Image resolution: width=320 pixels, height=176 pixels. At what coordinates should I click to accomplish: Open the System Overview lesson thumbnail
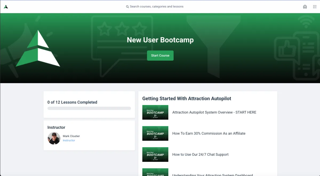[155, 112]
